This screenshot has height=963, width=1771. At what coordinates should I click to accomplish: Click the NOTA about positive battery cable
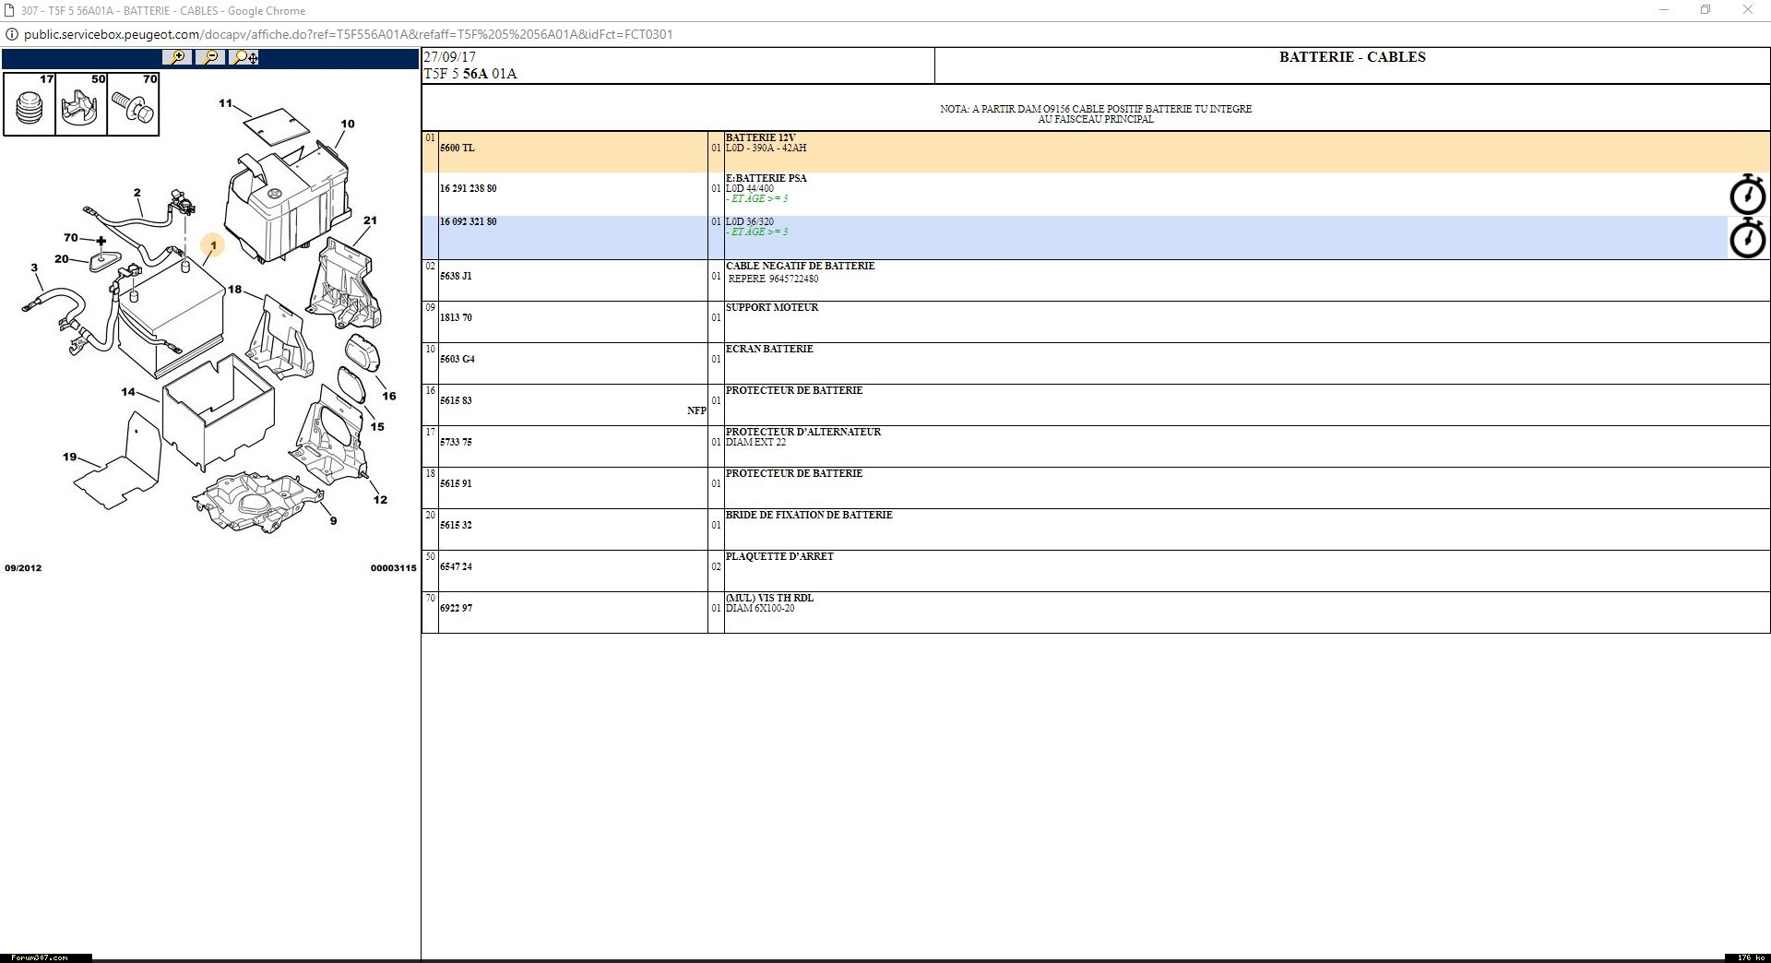1096,113
